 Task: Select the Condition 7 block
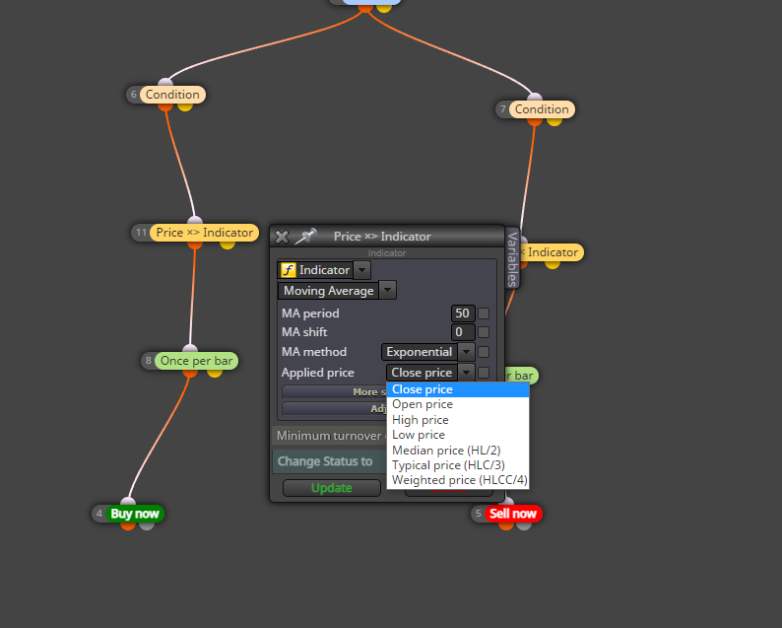(542, 109)
